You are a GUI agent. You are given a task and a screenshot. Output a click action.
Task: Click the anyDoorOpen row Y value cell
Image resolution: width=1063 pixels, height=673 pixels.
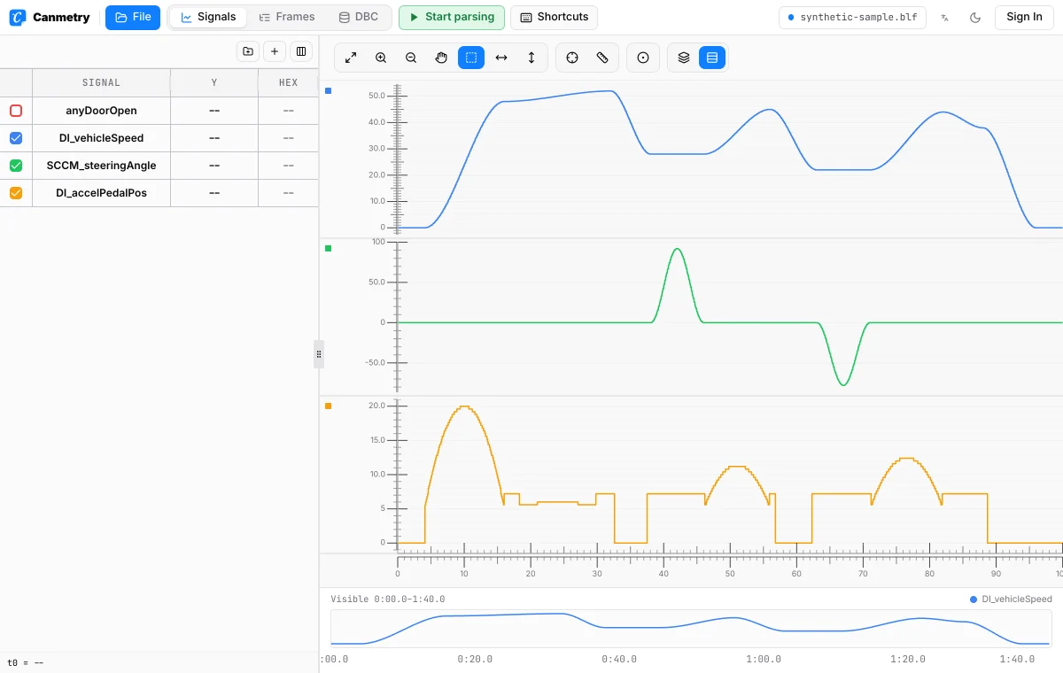coord(214,111)
